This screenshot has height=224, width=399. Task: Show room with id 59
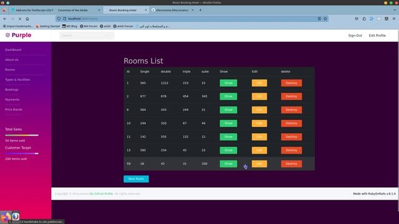(228, 164)
